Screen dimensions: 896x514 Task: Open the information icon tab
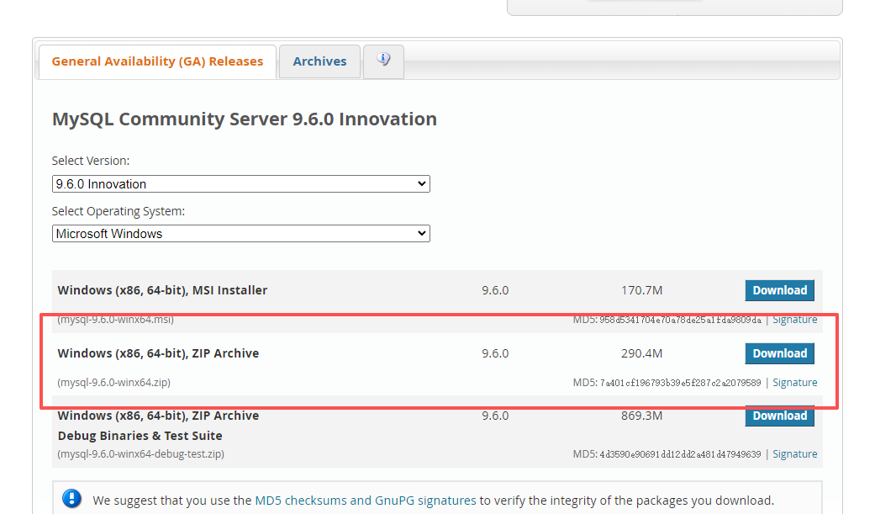coord(383,61)
